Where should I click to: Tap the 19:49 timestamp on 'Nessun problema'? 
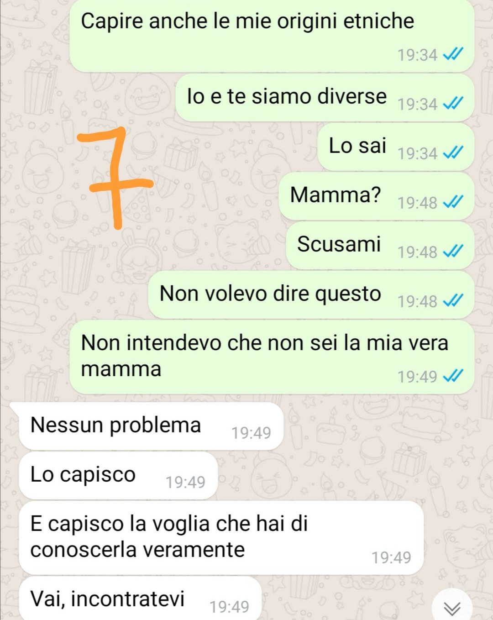coord(251,433)
